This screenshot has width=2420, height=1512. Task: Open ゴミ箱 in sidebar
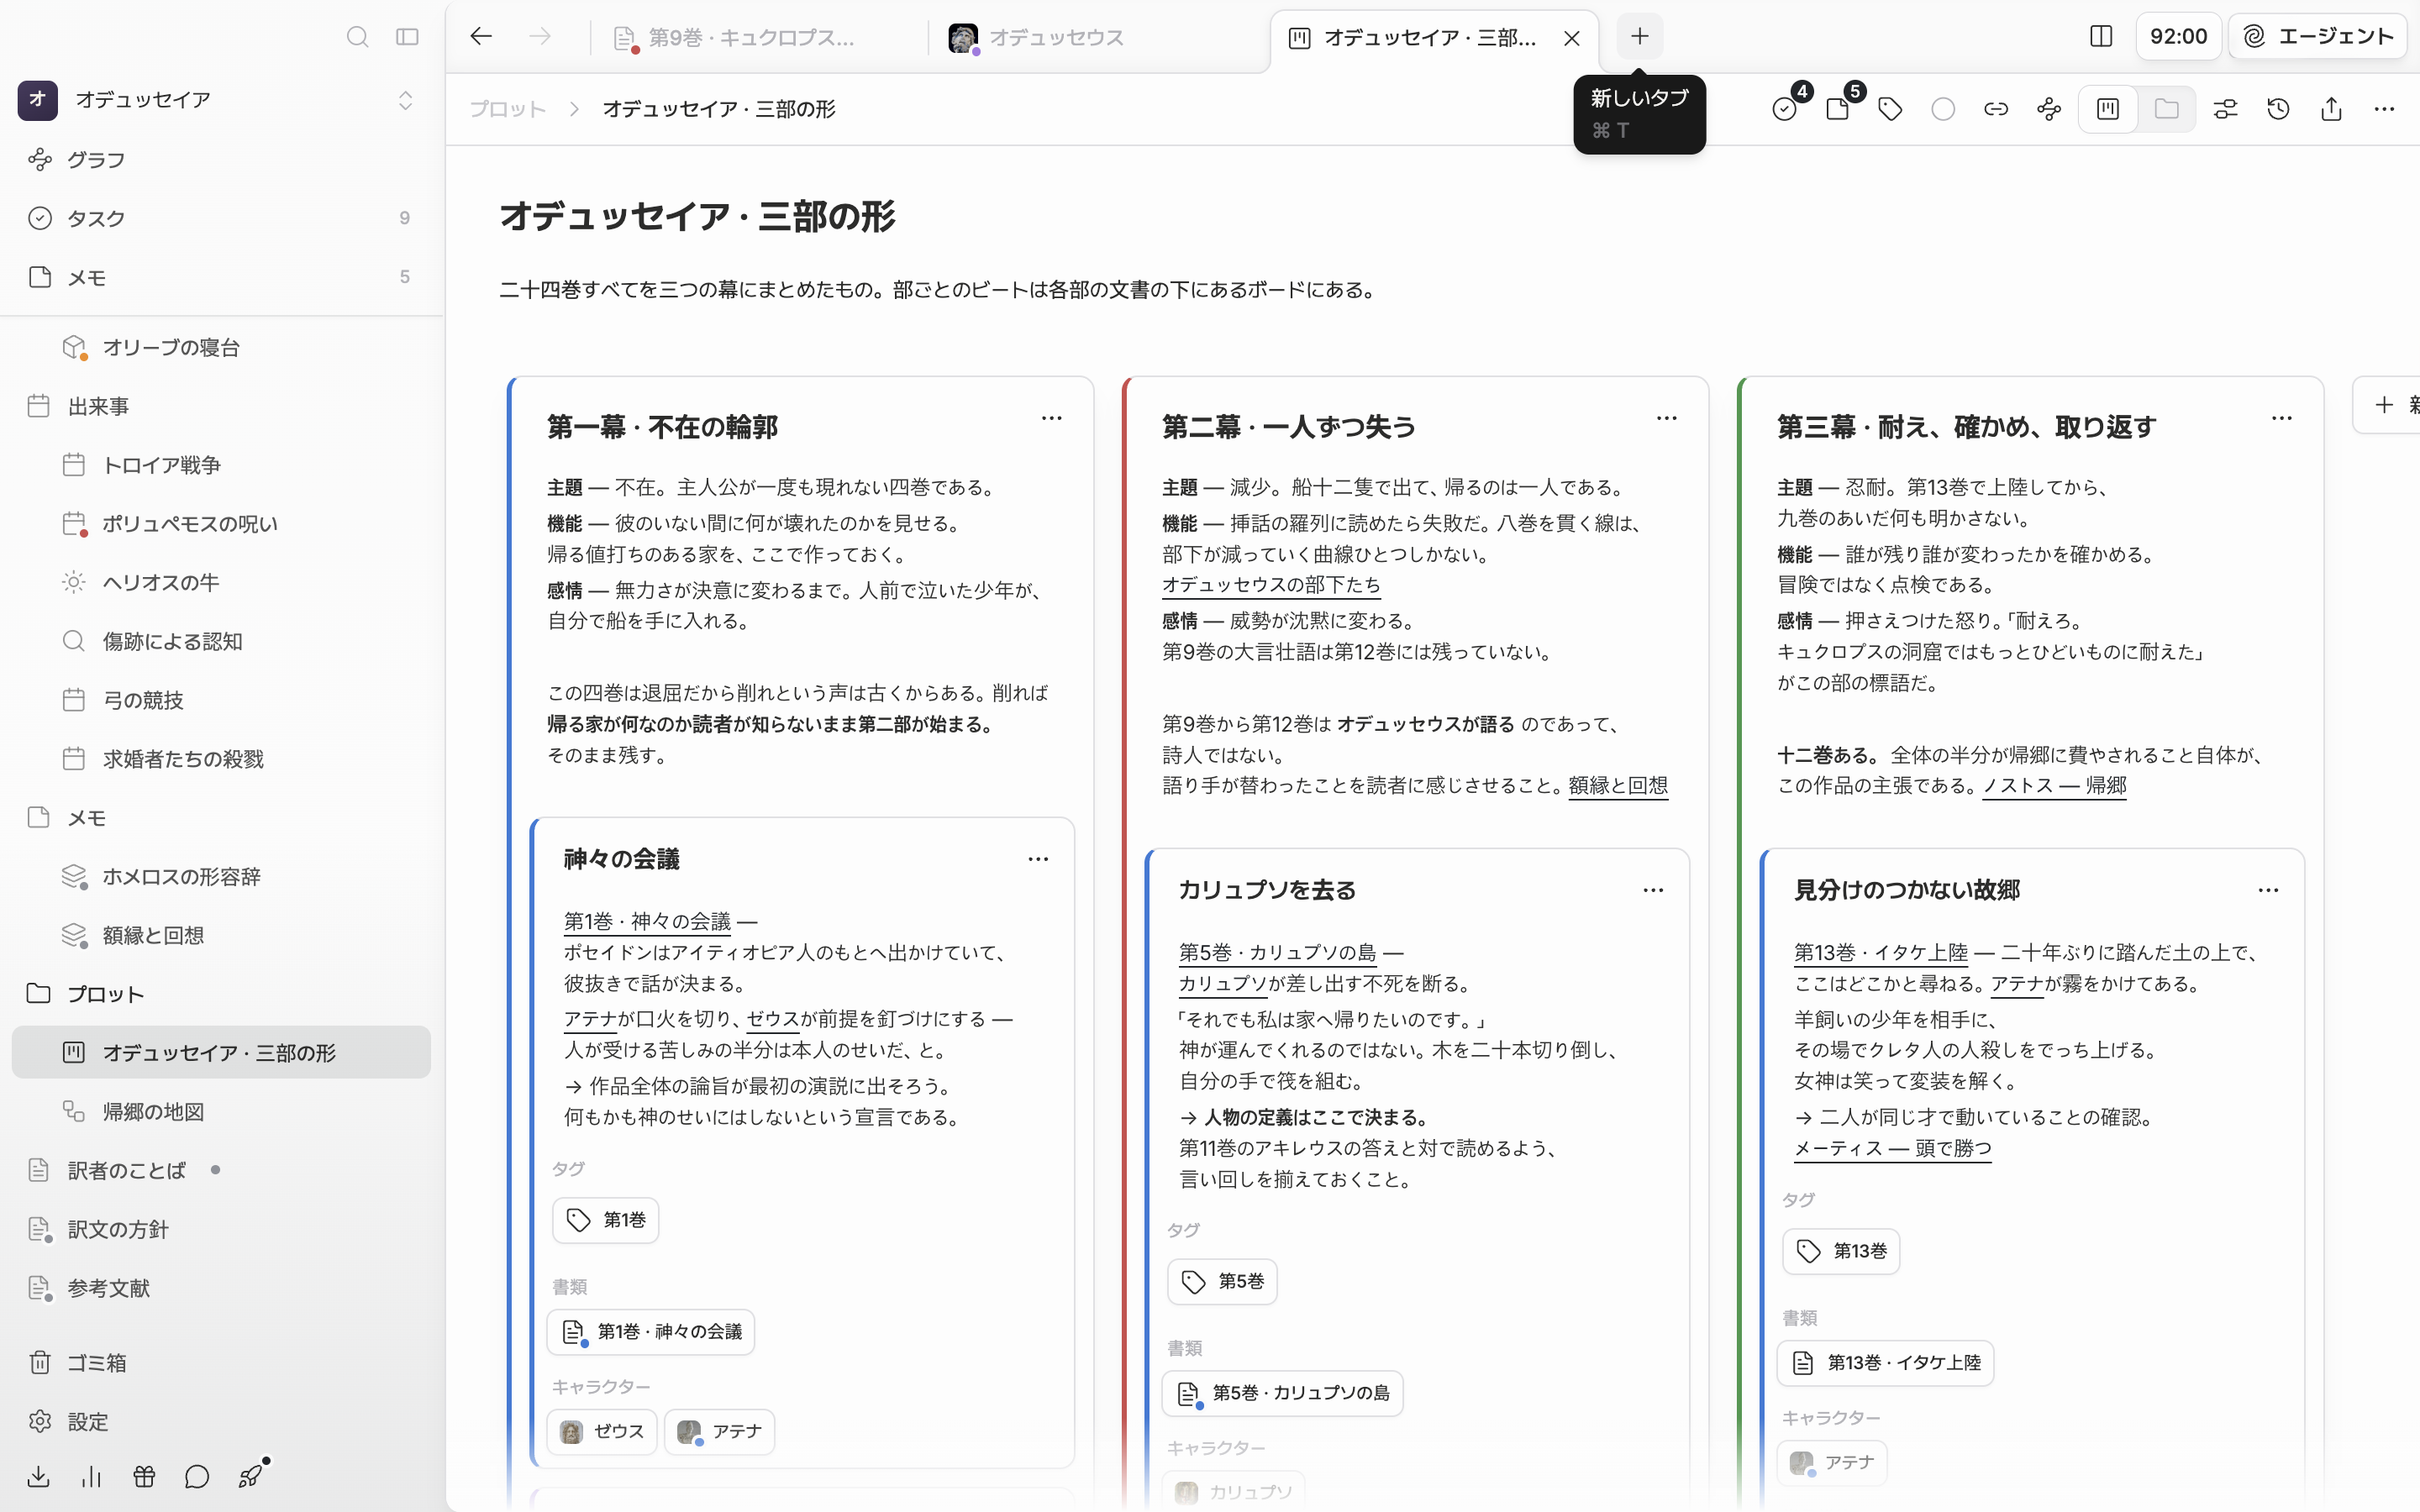tap(221, 1362)
